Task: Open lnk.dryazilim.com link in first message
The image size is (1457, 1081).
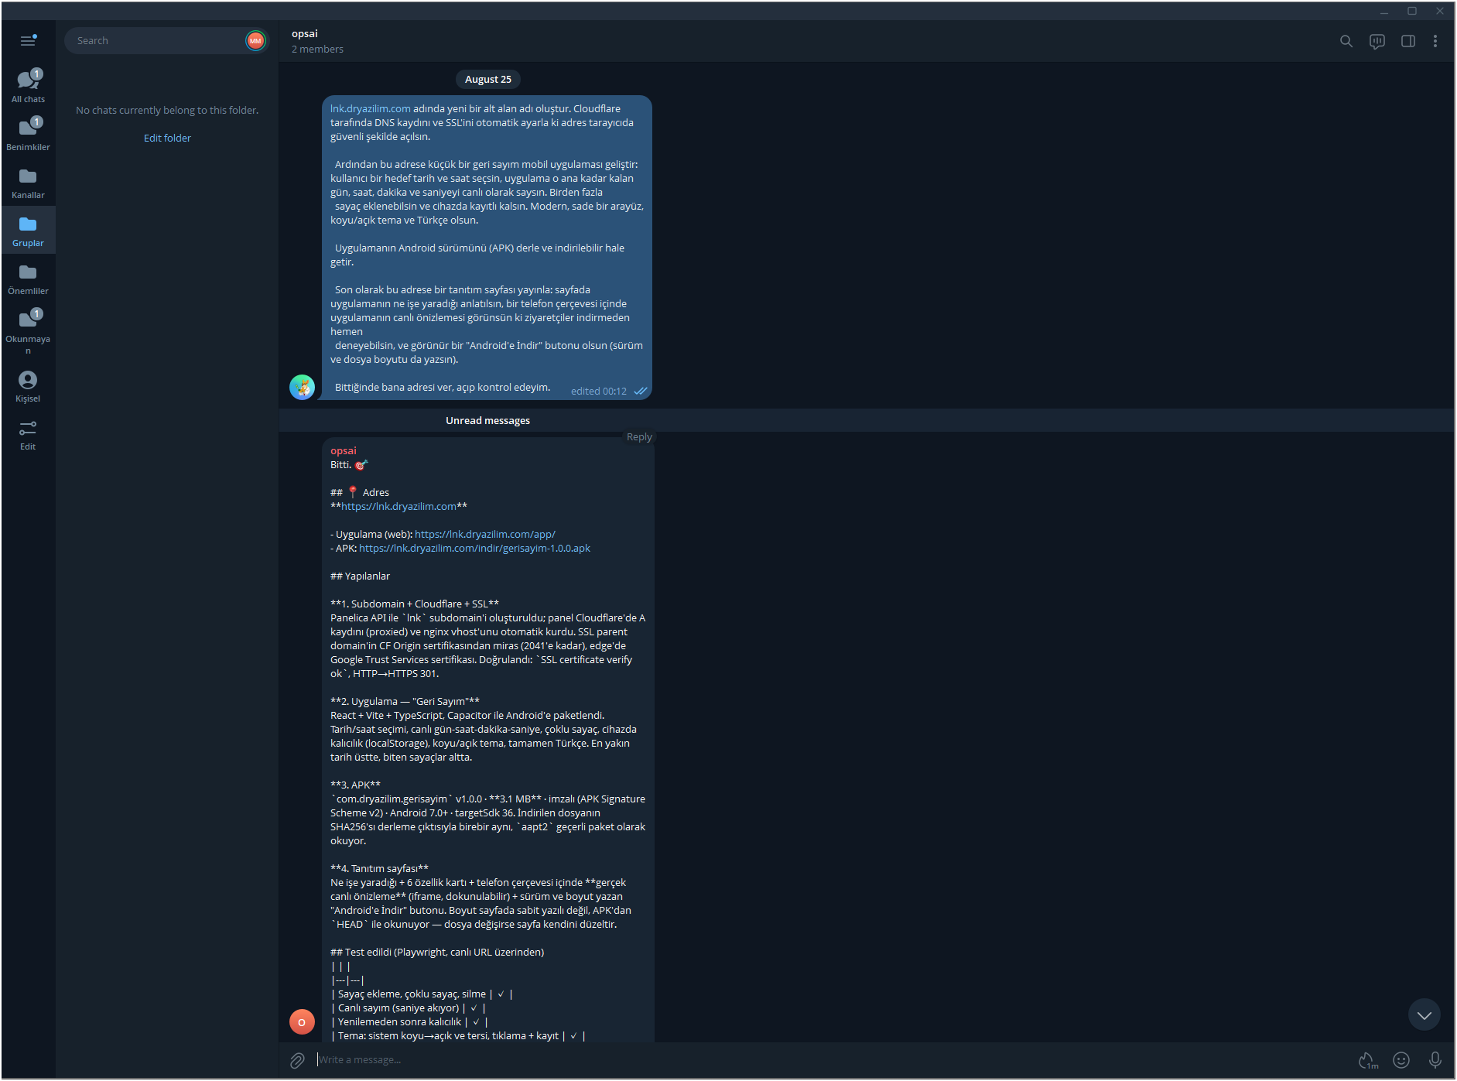Action: tap(371, 108)
